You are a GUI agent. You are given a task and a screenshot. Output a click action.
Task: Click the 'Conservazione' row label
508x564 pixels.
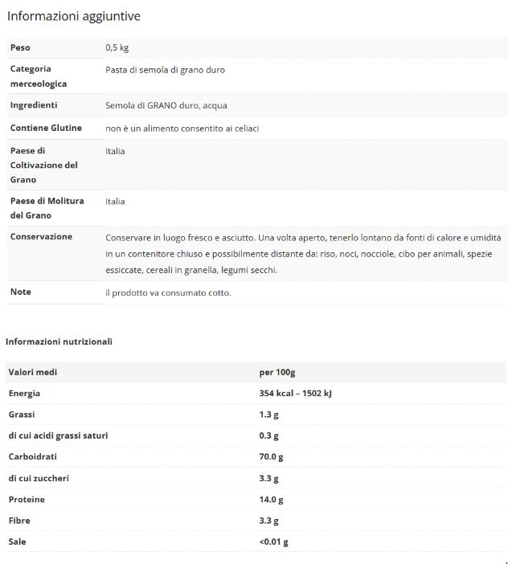41,236
